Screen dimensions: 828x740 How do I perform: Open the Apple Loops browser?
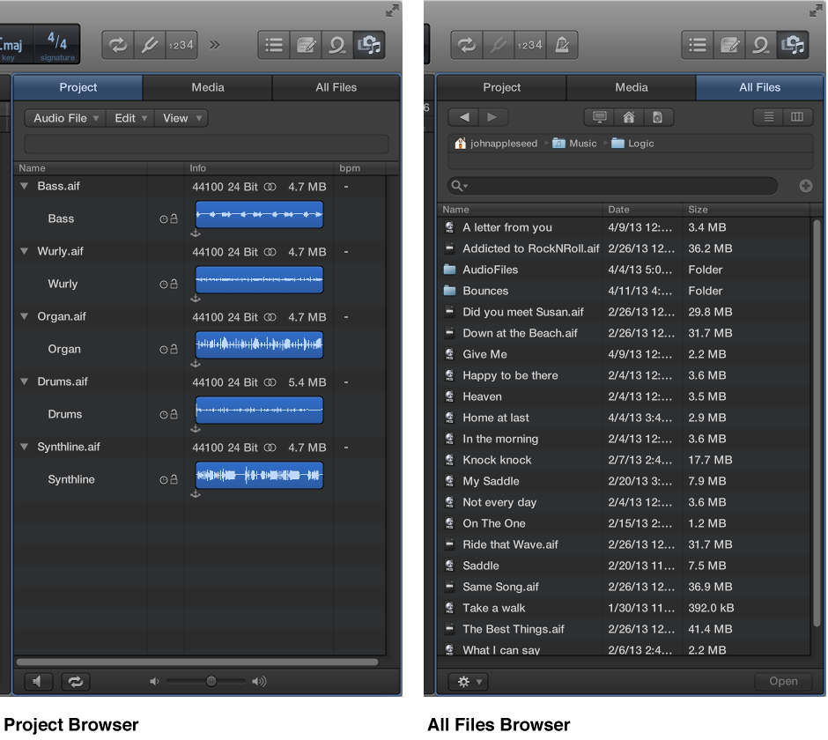click(337, 44)
